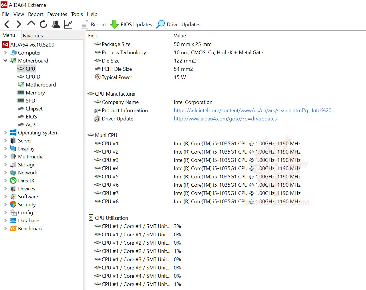This screenshot has height=290, width=366.
Task: Click the green BIOS Updates arrow icon
Action: pyautogui.click(x=114, y=24)
